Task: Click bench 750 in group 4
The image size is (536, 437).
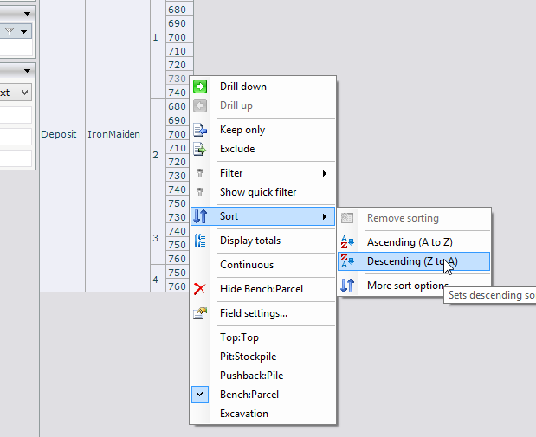Action: [178, 273]
